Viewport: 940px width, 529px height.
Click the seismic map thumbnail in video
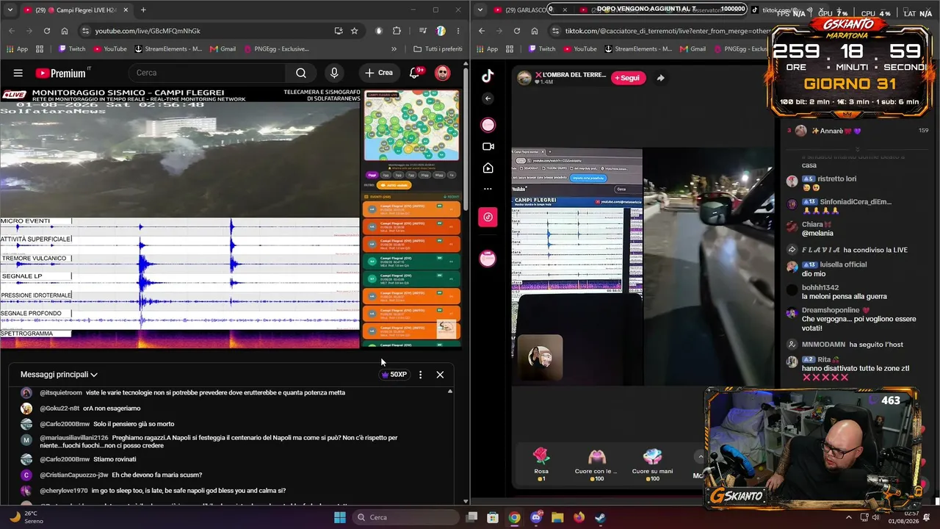412,126
